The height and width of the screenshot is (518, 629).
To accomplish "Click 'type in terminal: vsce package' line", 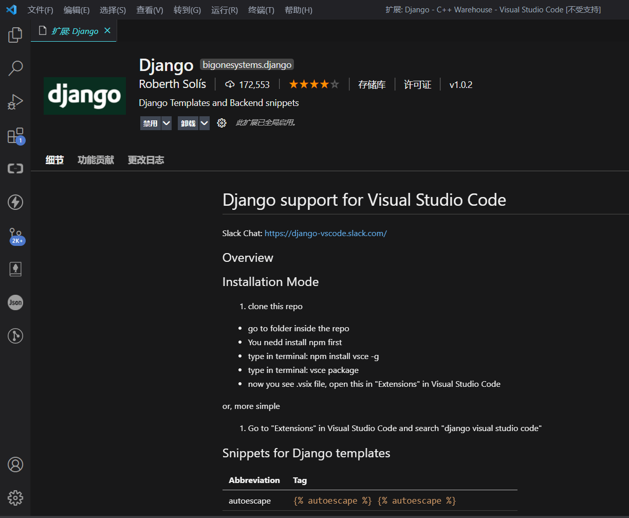I will [303, 370].
